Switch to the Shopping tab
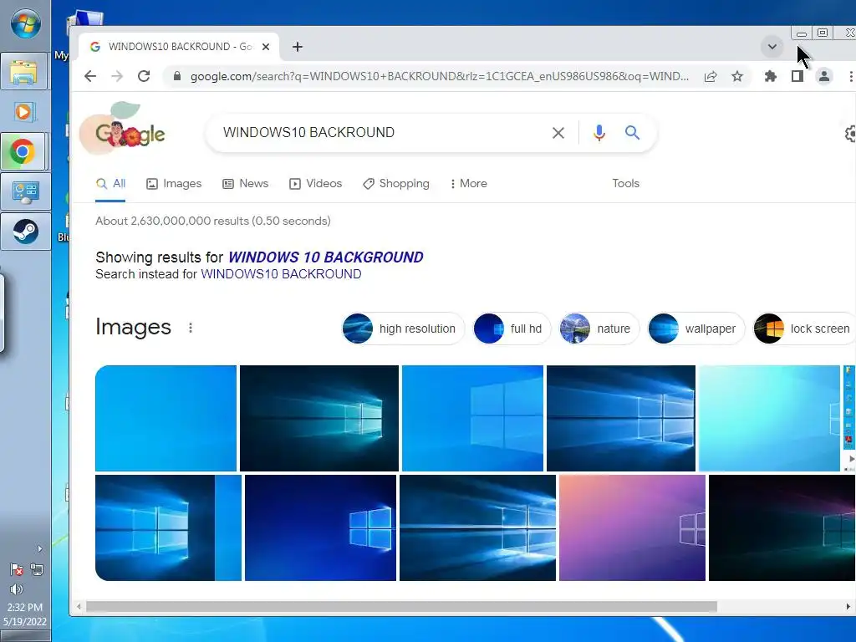The width and height of the screenshot is (856, 642). pyautogui.click(x=396, y=183)
